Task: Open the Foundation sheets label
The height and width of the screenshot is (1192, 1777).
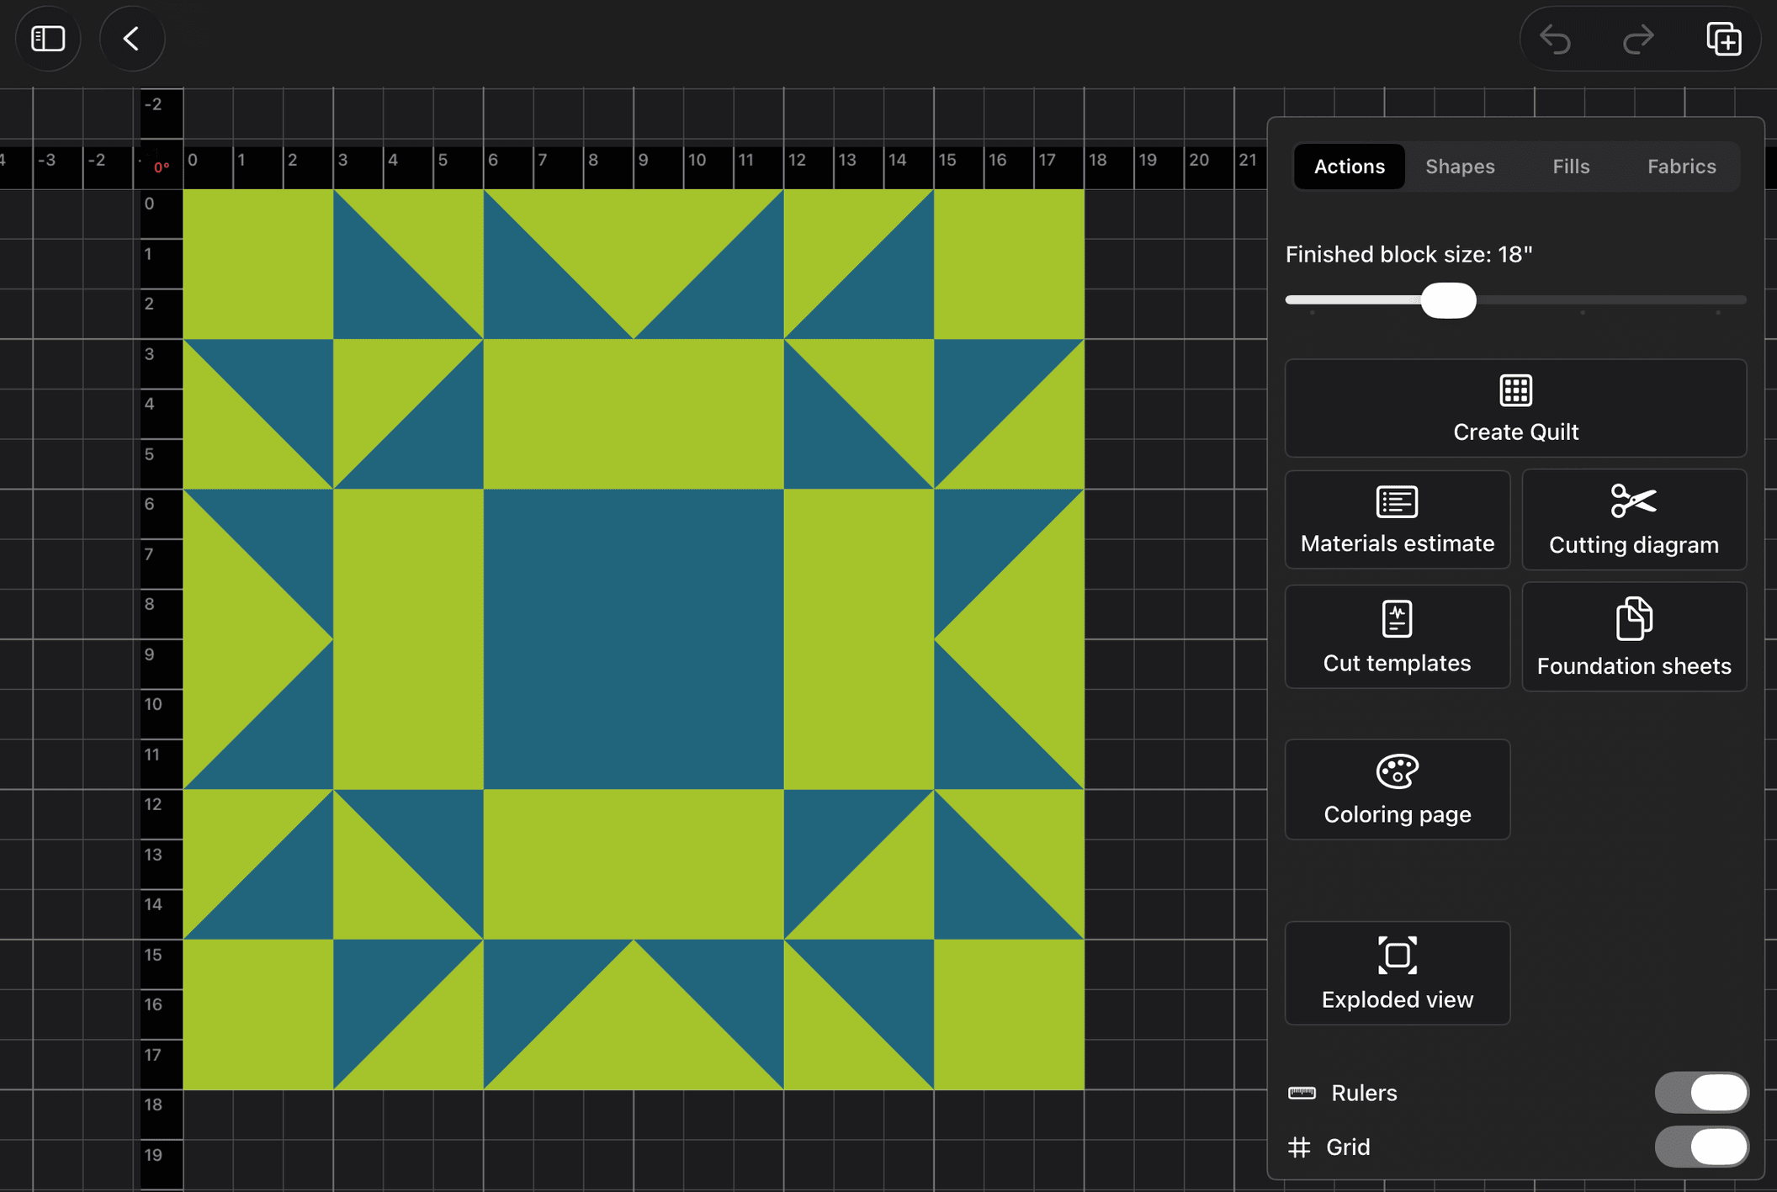Action: (x=1633, y=666)
